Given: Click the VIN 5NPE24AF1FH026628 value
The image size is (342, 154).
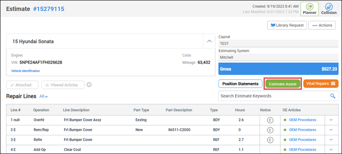Looking at the screenshot, I should point(41,63).
